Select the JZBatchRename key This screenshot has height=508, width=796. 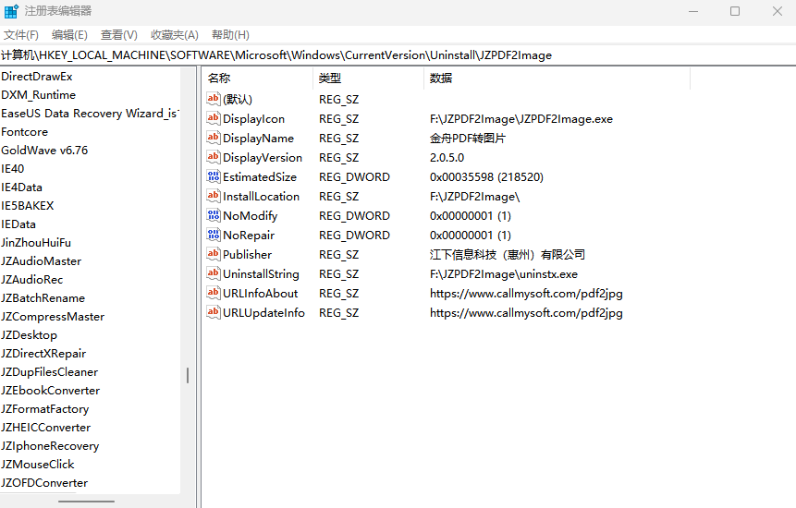tap(43, 298)
